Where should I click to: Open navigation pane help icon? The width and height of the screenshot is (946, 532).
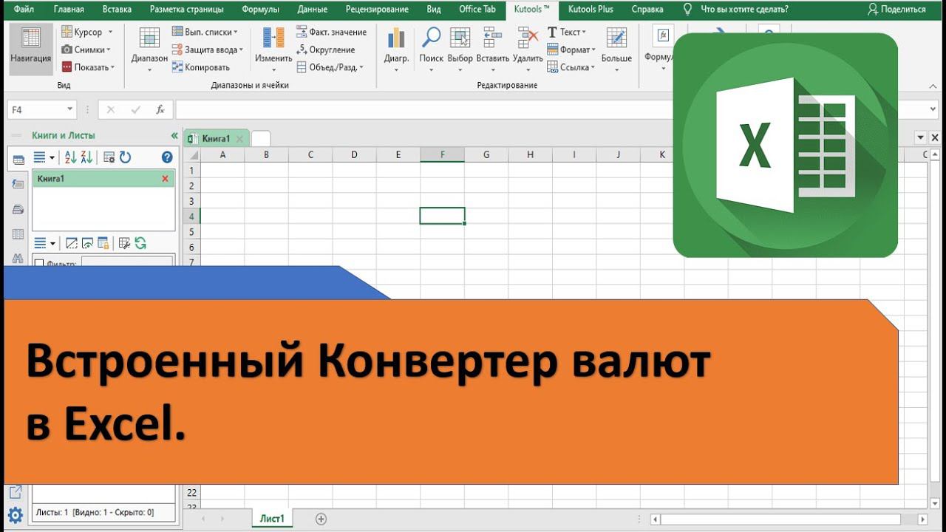[x=167, y=157]
